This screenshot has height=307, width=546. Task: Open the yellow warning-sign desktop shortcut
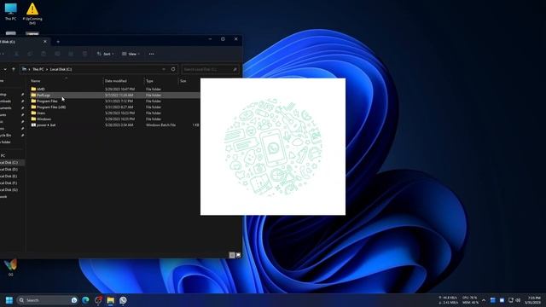(x=32, y=14)
